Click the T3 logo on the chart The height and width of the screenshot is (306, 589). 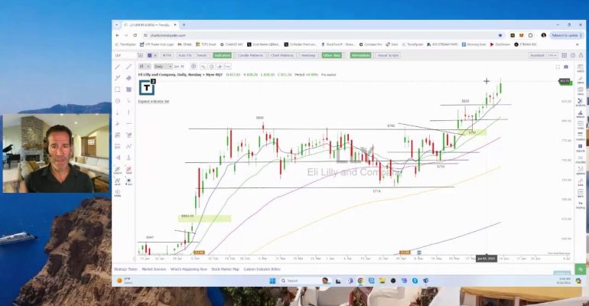coord(146,86)
